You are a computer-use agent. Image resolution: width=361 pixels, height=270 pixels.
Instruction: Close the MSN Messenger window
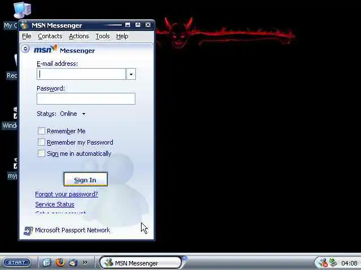click(148, 25)
